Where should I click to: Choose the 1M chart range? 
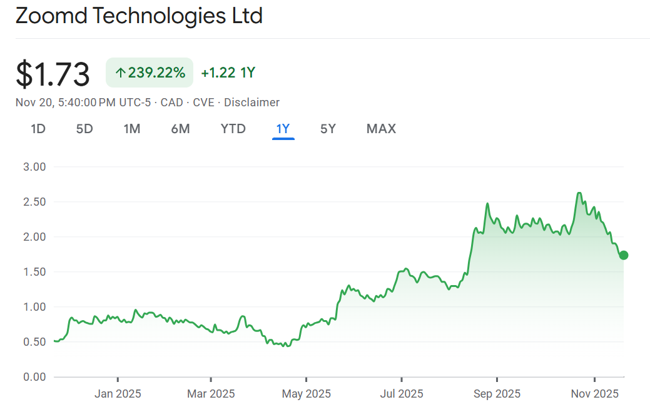click(131, 129)
